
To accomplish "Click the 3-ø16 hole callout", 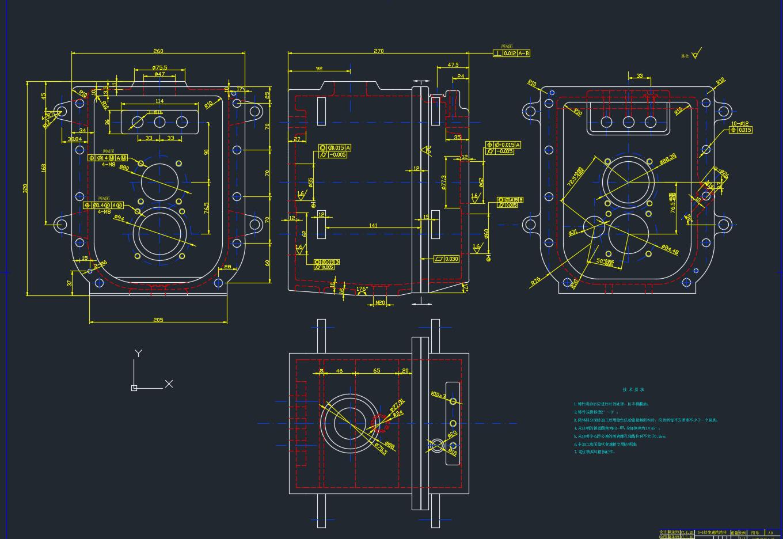I will 155,112.
